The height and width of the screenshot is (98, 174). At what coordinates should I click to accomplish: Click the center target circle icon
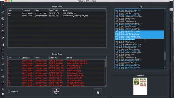tap(3, 64)
